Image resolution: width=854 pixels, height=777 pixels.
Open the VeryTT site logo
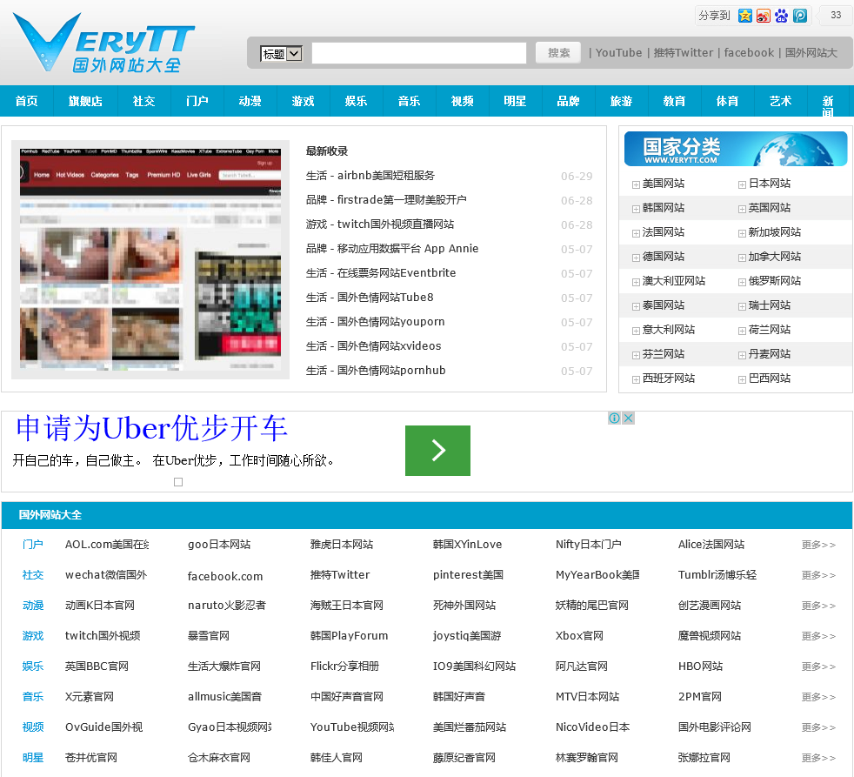click(103, 43)
